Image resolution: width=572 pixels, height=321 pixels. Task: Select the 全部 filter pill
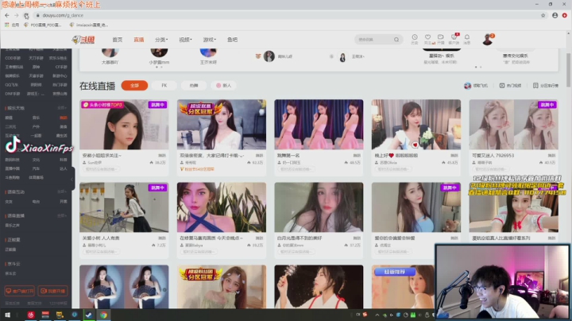134,85
